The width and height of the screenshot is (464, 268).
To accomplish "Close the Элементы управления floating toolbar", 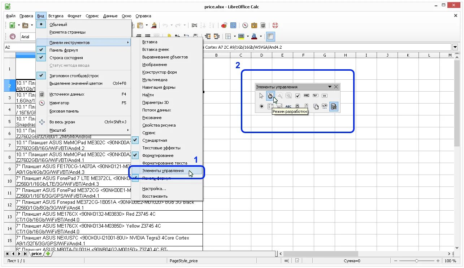I will tap(336, 87).
